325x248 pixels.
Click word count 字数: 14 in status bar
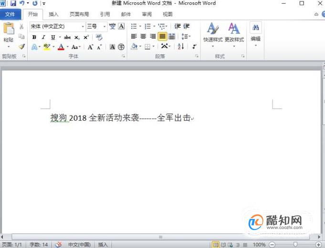click(x=39, y=245)
